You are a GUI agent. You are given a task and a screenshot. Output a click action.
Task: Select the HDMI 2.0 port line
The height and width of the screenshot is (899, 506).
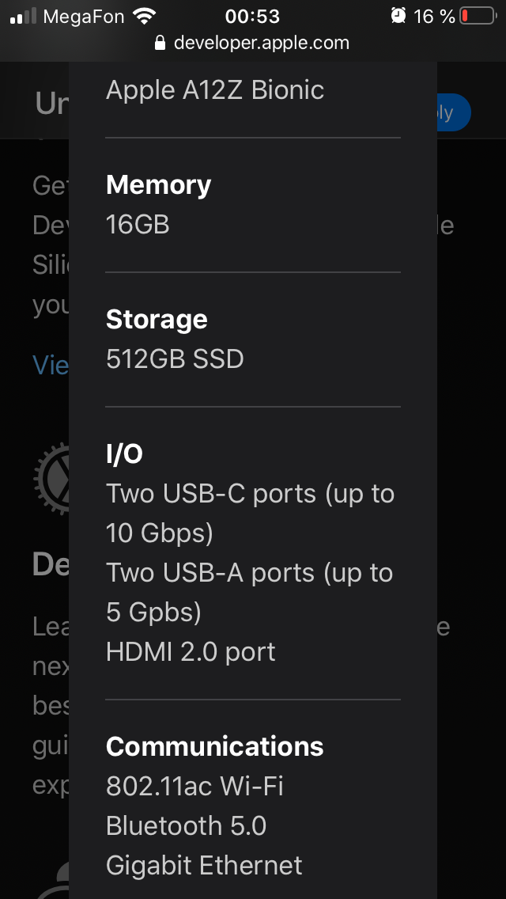point(191,652)
